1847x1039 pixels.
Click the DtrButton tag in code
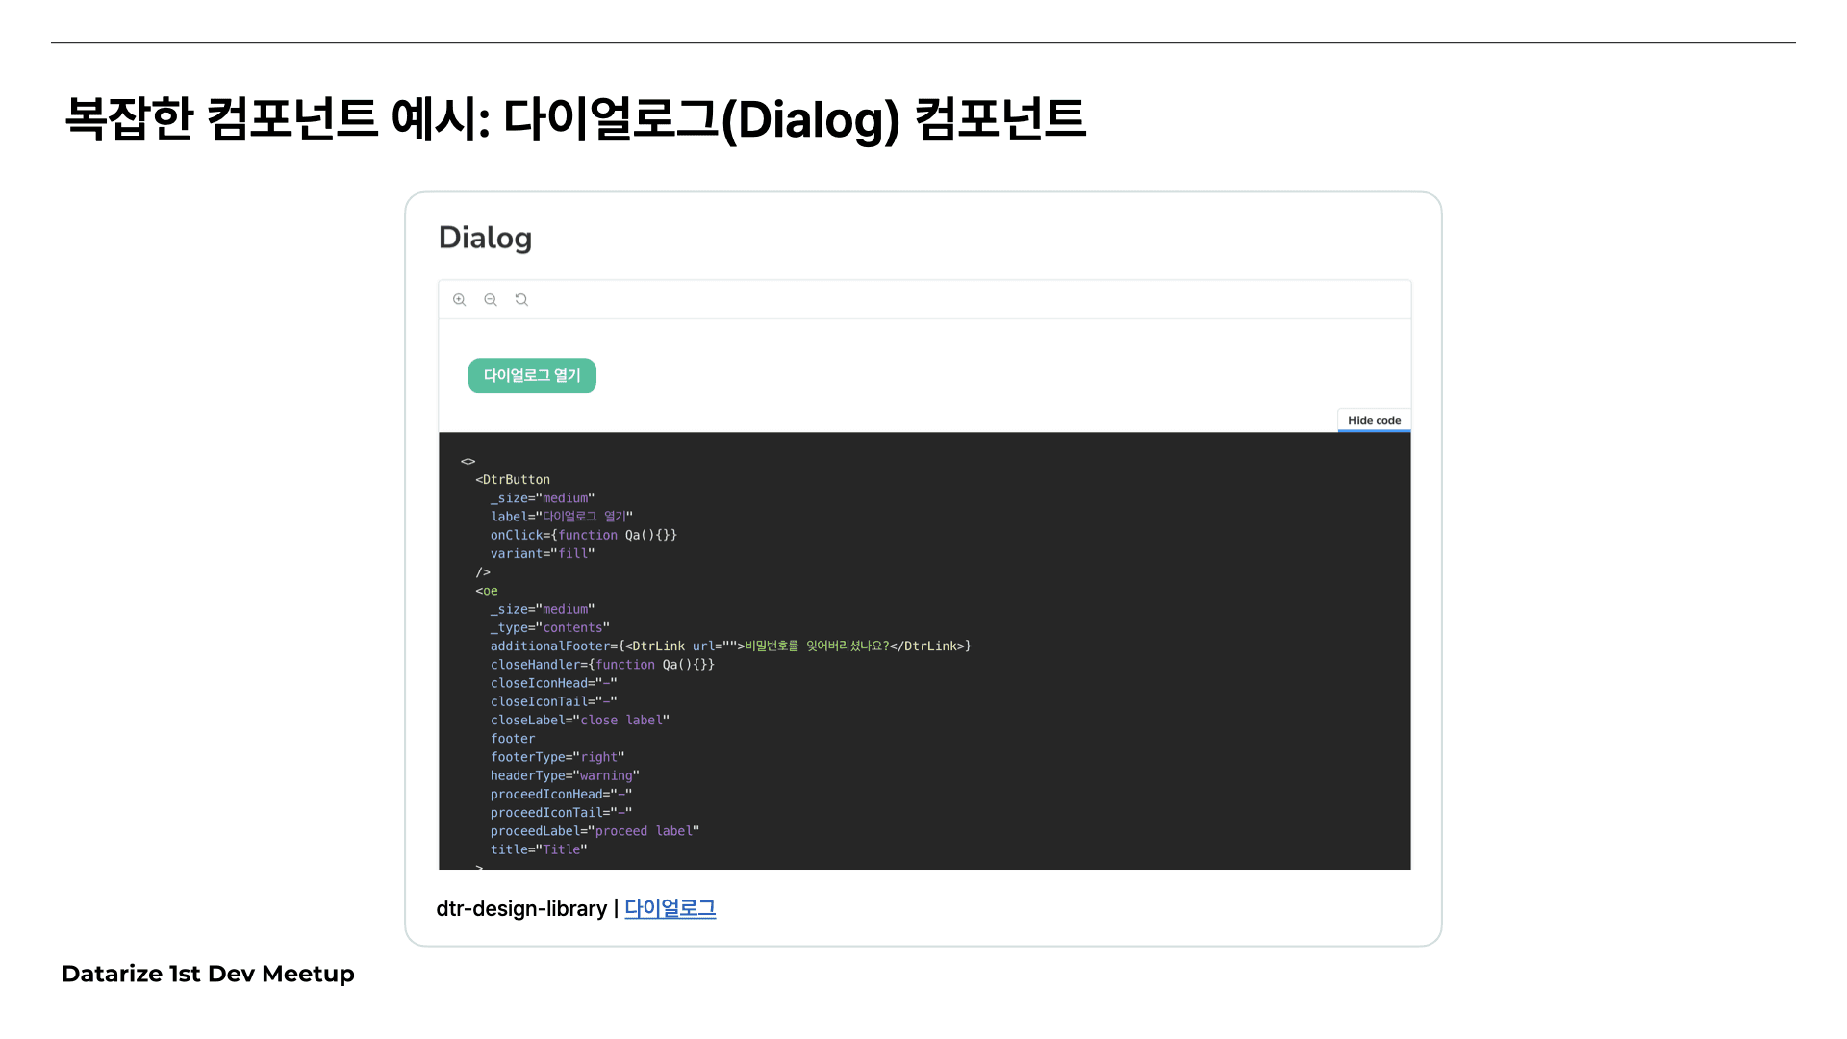point(516,479)
